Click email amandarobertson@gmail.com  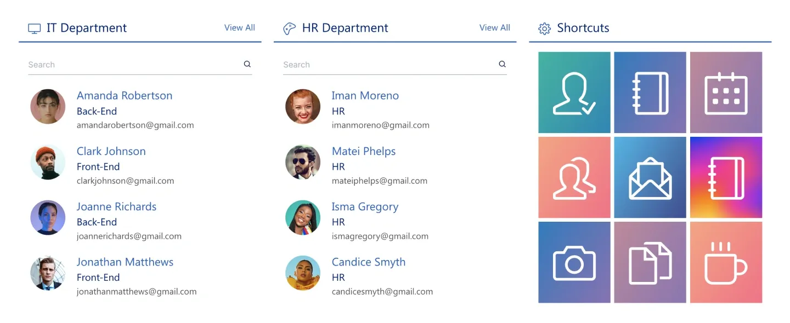pyautogui.click(x=136, y=125)
